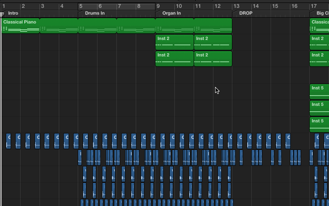Select the upper Inst 2 region at bar 17
The height and width of the screenshot is (206, 329).
point(320,42)
